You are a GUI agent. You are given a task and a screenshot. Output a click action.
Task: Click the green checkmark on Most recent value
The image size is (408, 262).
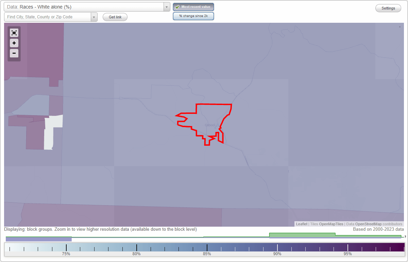coord(177,7)
